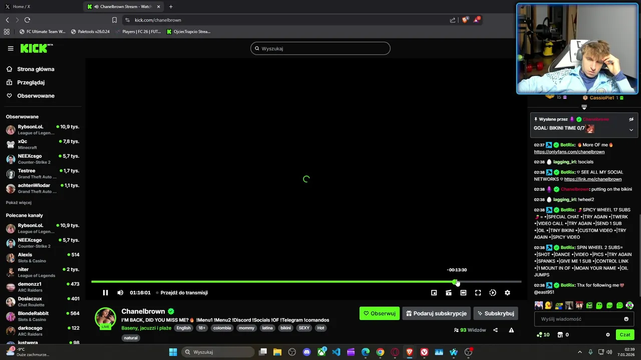Switch to Chanelbrown Stream browser tab
This screenshot has width=641, height=360.
124,6
